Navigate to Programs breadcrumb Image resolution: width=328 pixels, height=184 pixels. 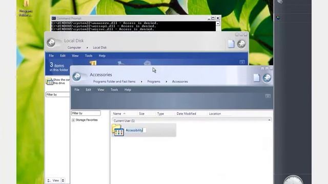(154, 82)
